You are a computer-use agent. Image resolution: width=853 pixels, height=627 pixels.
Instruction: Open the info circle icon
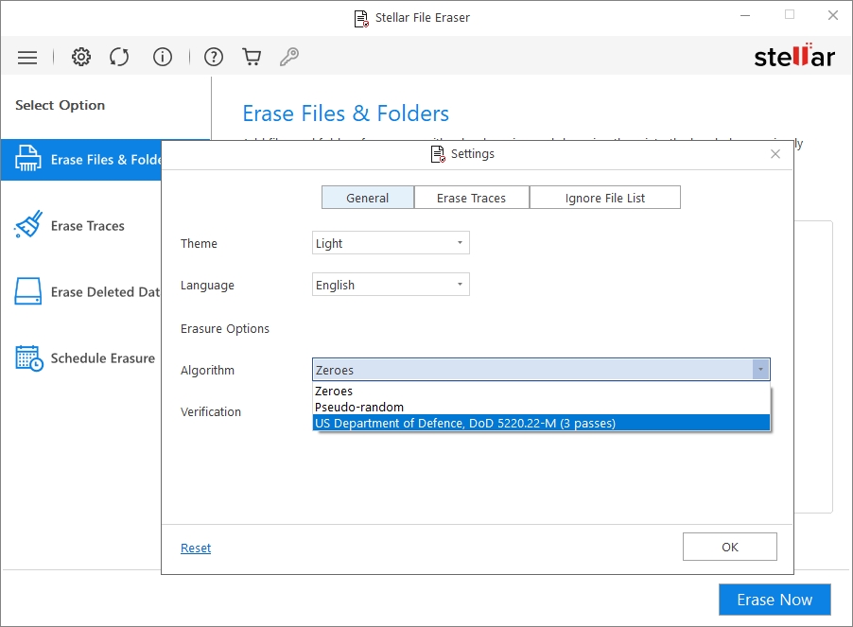pos(163,58)
